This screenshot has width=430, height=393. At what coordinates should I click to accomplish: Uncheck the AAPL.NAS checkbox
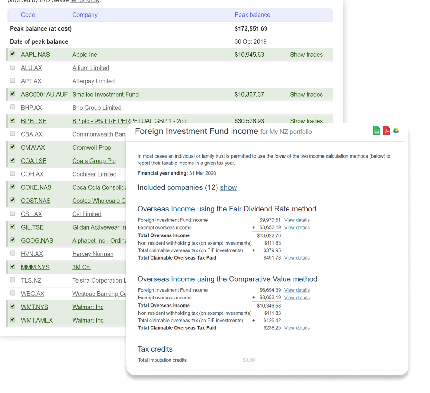pyautogui.click(x=12, y=54)
